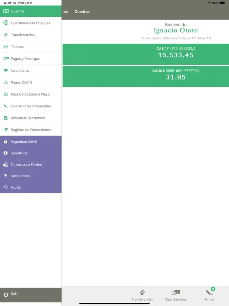The height and width of the screenshot is (306, 229).
Task: Click the Salir power icon
Action: 6,294
